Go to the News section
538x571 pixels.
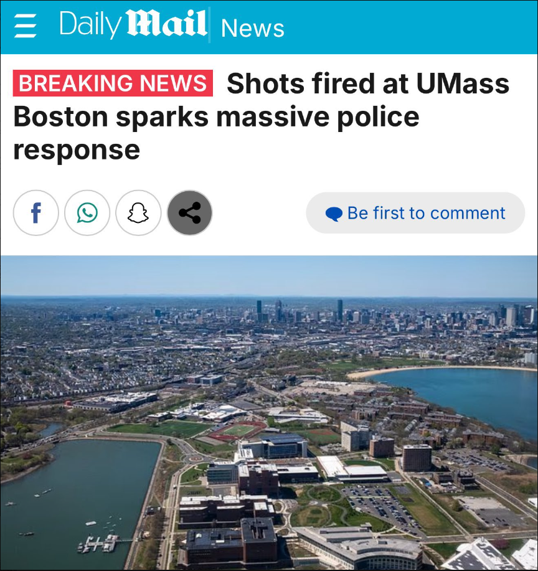click(252, 28)
